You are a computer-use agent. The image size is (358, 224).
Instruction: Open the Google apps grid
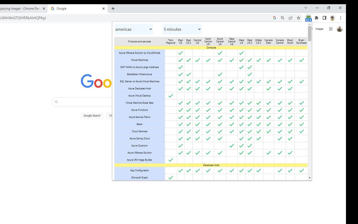(x=331, y=29)
